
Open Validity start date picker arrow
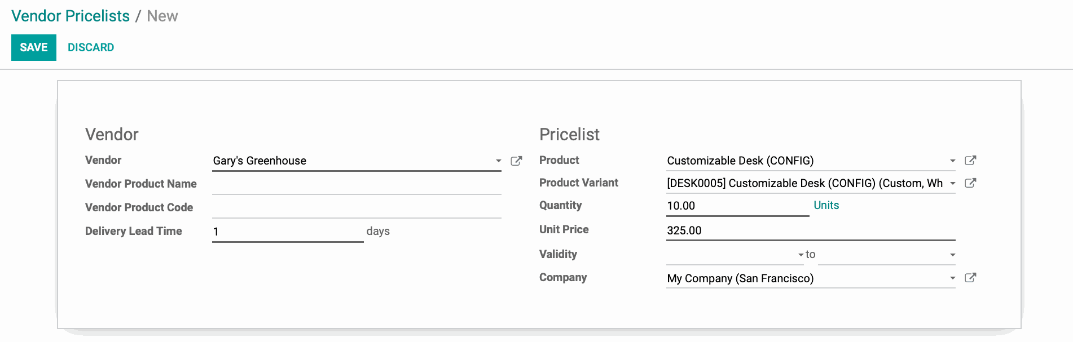pyautogui.click(x=801, y=255)
